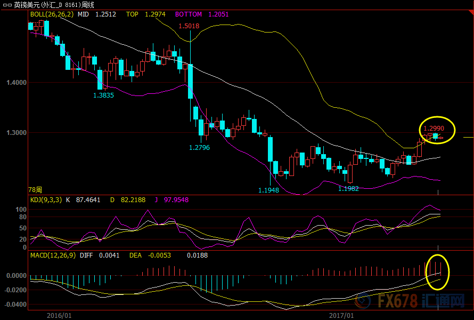The image size is (474, 320).
Task: Click the BOTTOM 1.2051 Bollinger value
Action: 202,14
